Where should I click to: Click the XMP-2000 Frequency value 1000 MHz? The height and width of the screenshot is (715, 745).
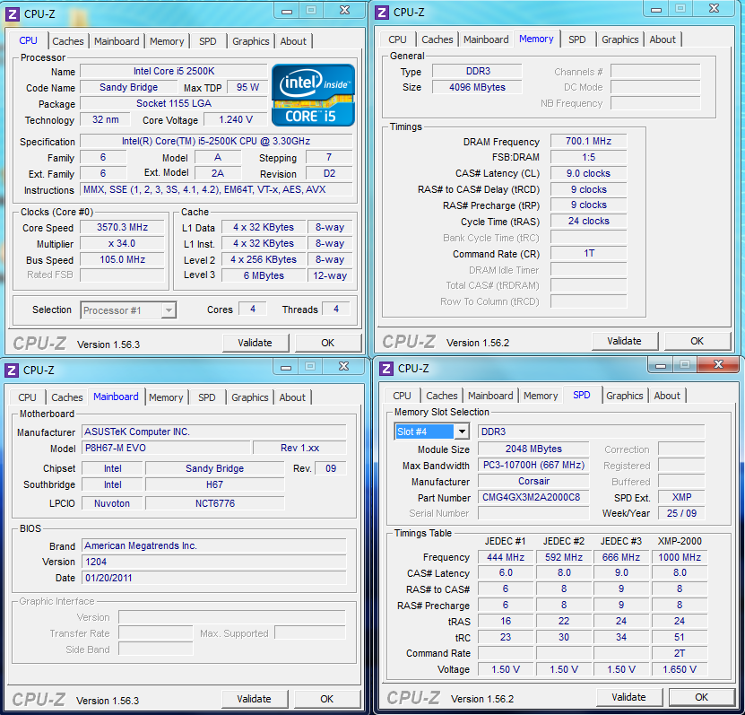pos(680,557)
